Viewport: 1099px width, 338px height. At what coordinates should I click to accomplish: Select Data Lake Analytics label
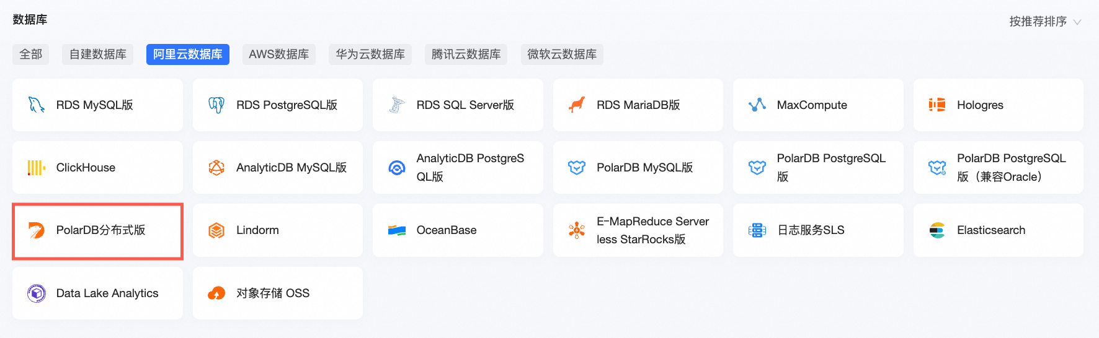[107, 293]
